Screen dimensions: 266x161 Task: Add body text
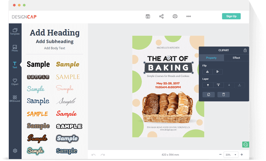click(55, 48)
